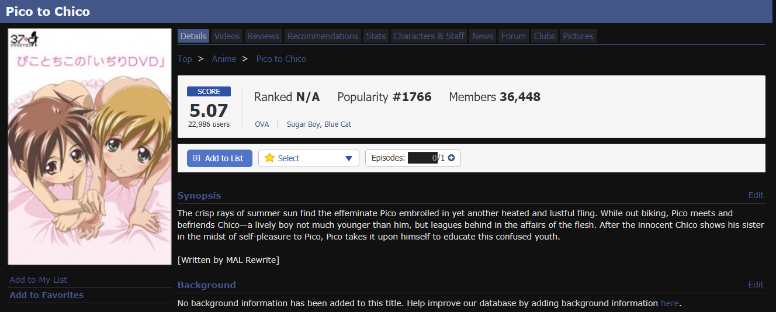Click the OVA type link
Screen dimensions: 776x312
pos(262,124)
